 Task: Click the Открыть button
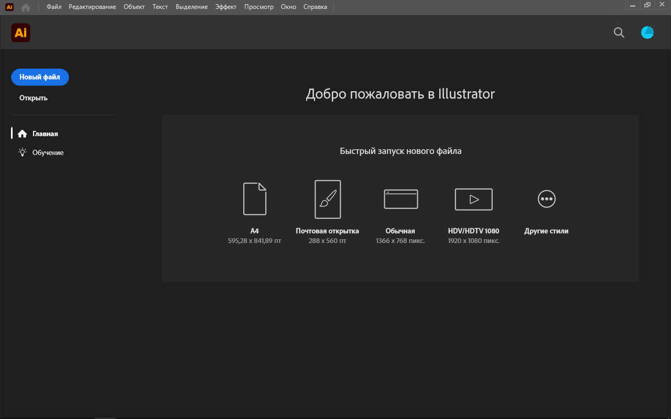[34, 98]
